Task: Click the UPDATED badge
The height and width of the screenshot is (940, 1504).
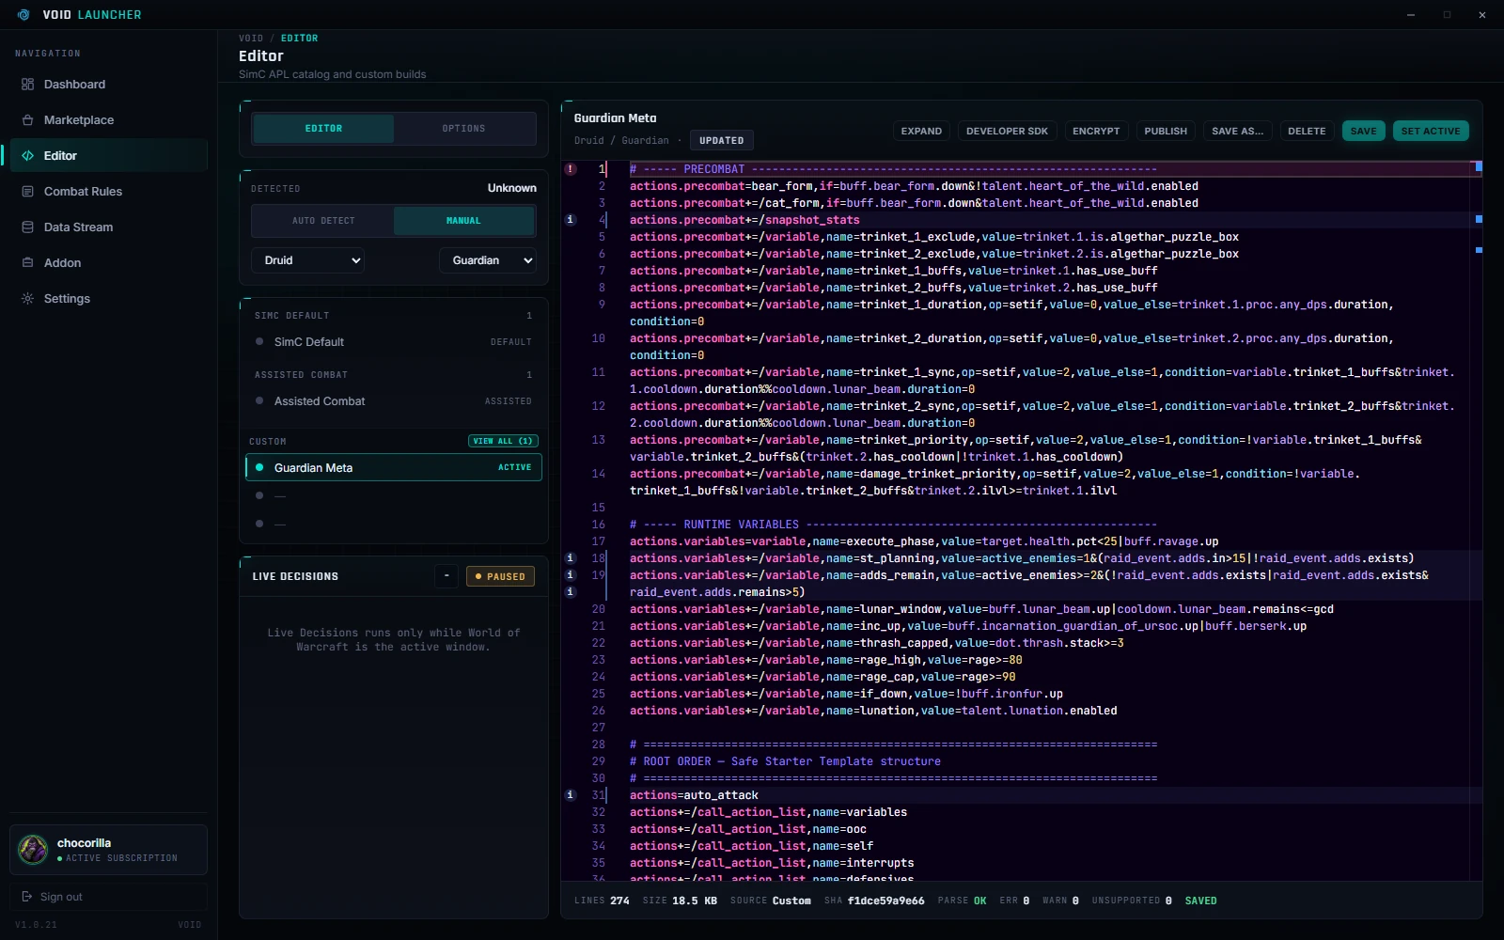Action: coord(721,141)
